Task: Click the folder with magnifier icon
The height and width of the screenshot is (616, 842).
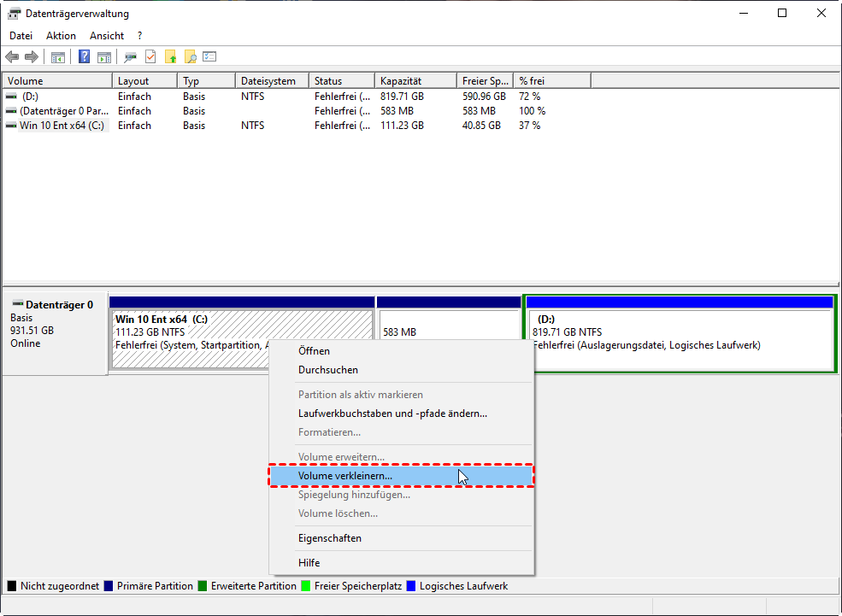Action: click(x=190, y=57)
